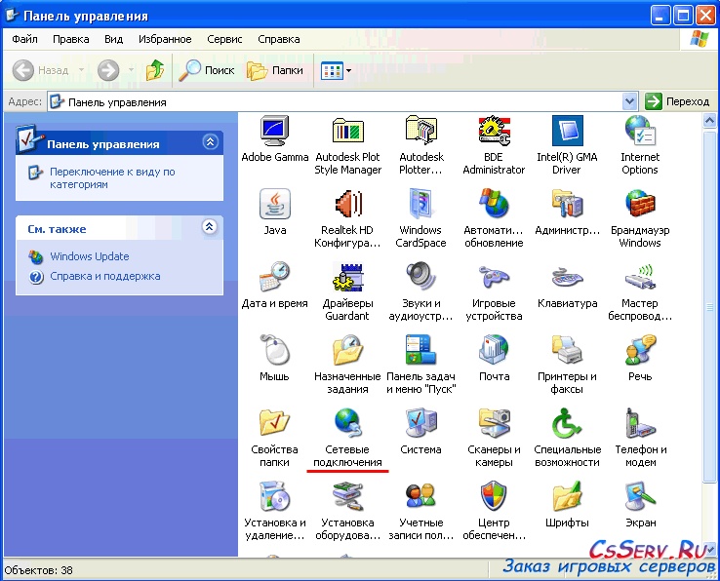
Task: Open the Файл menu
Action: [x=24, y=39]
